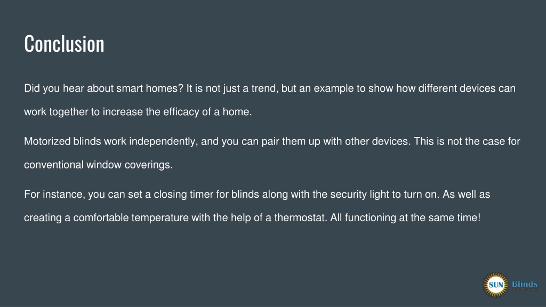546x307 pixels.
Task: Click the words 'For instance' in the third paragraph
Action: [54, 194]
